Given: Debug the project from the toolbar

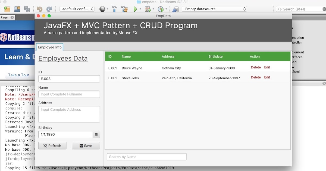Looking at the screenshot, I should pos(148,9).
